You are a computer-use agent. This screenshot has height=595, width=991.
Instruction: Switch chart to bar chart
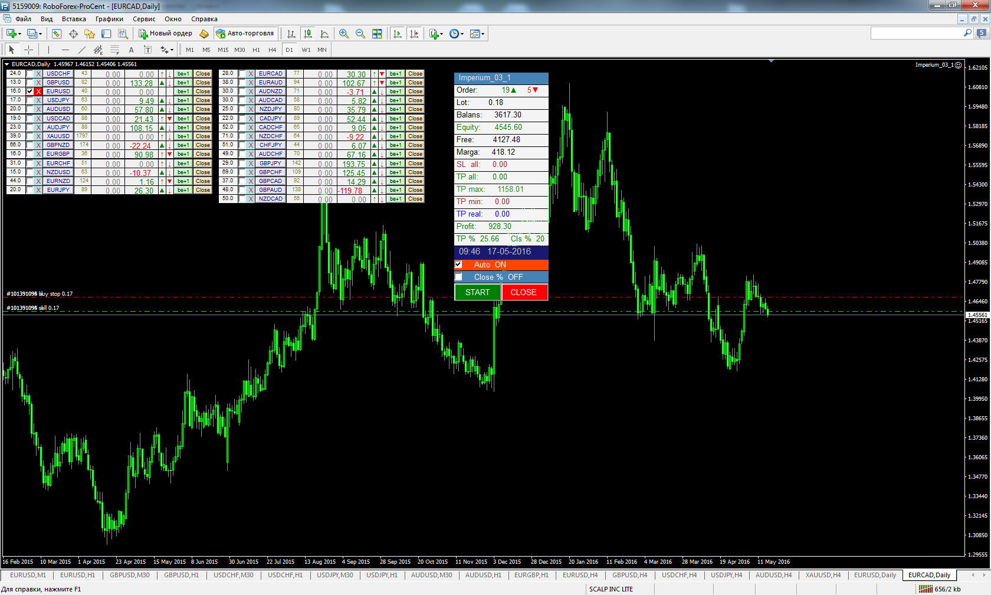[x=291, y=34]
